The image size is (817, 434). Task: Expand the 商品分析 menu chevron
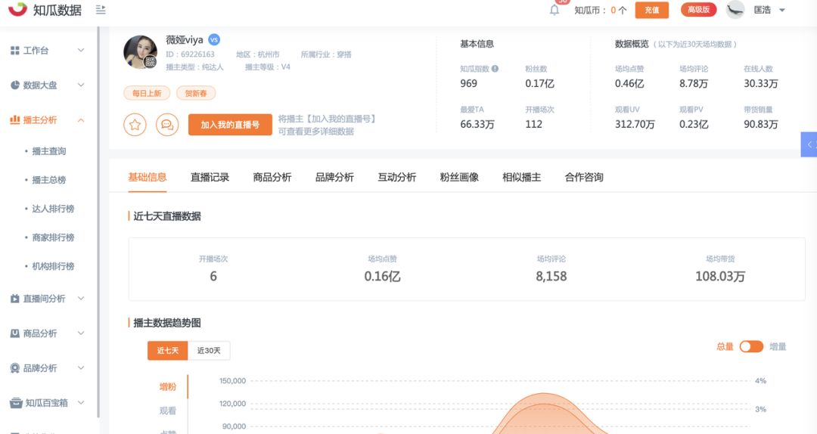(x=81, y=333)
